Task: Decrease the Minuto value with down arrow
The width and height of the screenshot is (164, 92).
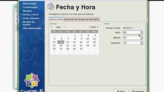Action: (x=142, y=39)
